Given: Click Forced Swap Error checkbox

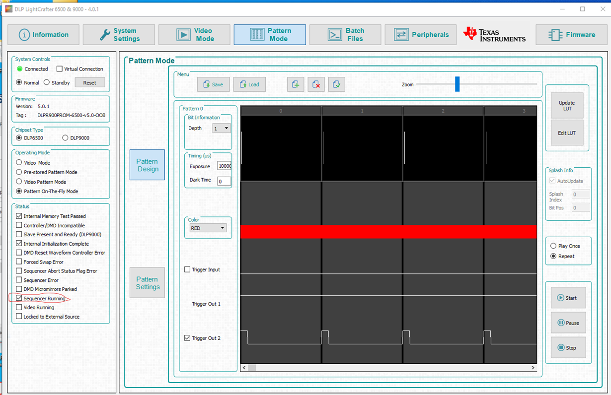Looking at the screenshot, I should 19,262.
